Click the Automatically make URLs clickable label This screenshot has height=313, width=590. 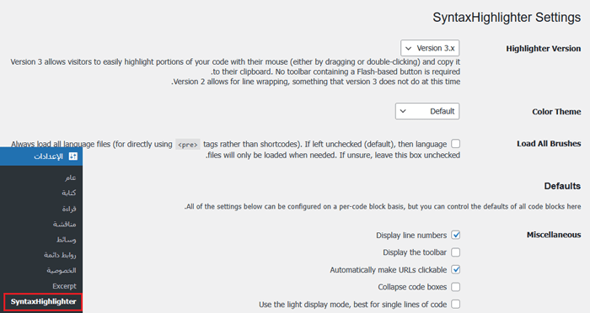389,270
